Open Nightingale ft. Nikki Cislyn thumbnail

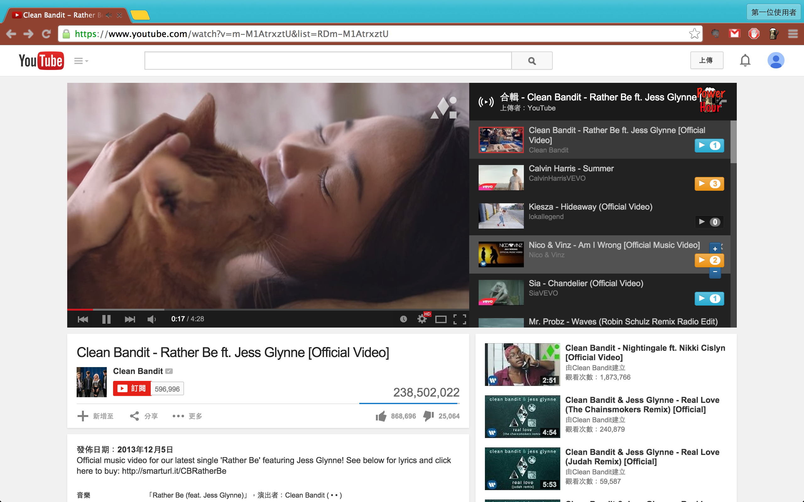coord(522,364)
